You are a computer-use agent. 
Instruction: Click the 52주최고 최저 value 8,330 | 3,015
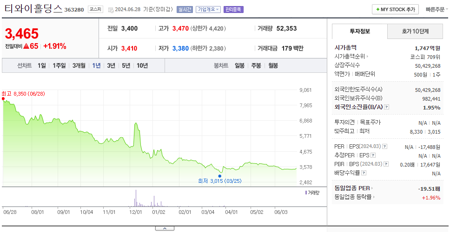tap(425, 131)
